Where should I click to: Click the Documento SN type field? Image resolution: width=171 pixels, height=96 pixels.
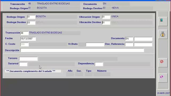point(129,39)
